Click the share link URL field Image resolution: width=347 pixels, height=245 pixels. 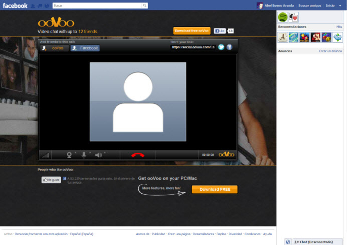[193, 47]
